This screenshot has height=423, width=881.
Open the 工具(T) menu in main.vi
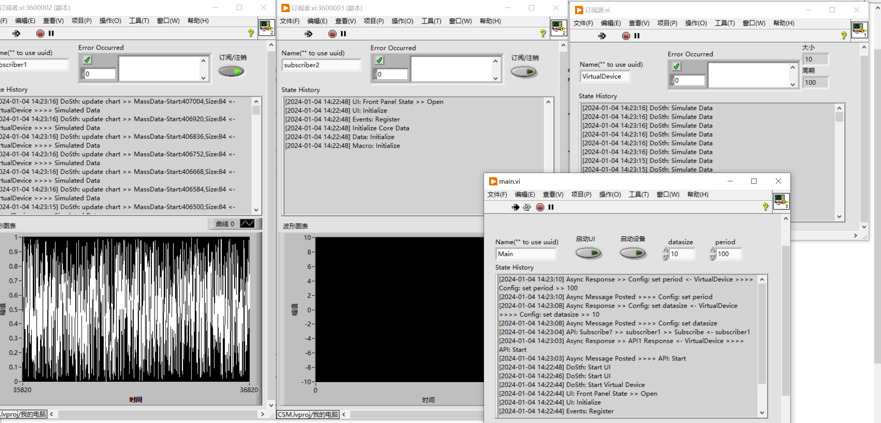tap(639, 194)
